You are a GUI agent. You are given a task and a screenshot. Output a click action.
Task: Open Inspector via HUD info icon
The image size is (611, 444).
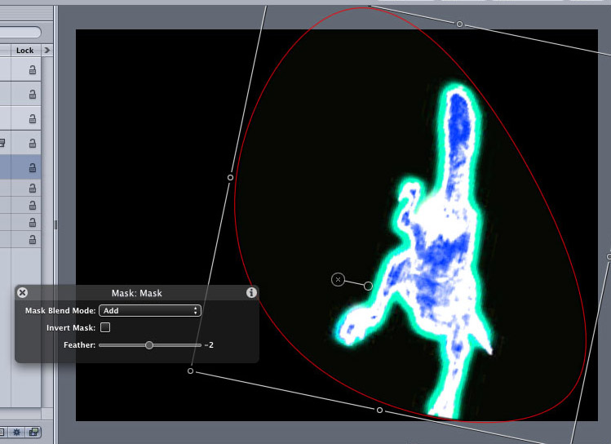pos(251,292)
